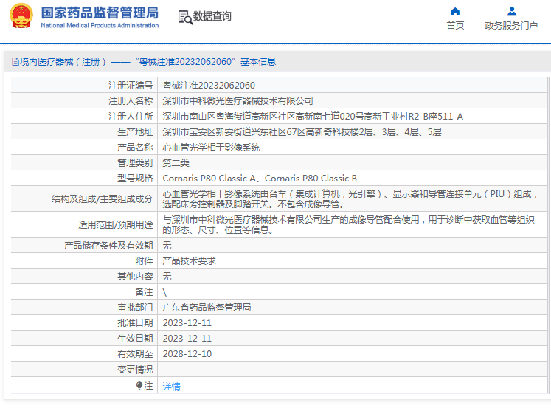Select the 生产地址 label cell

coord(84,131)
